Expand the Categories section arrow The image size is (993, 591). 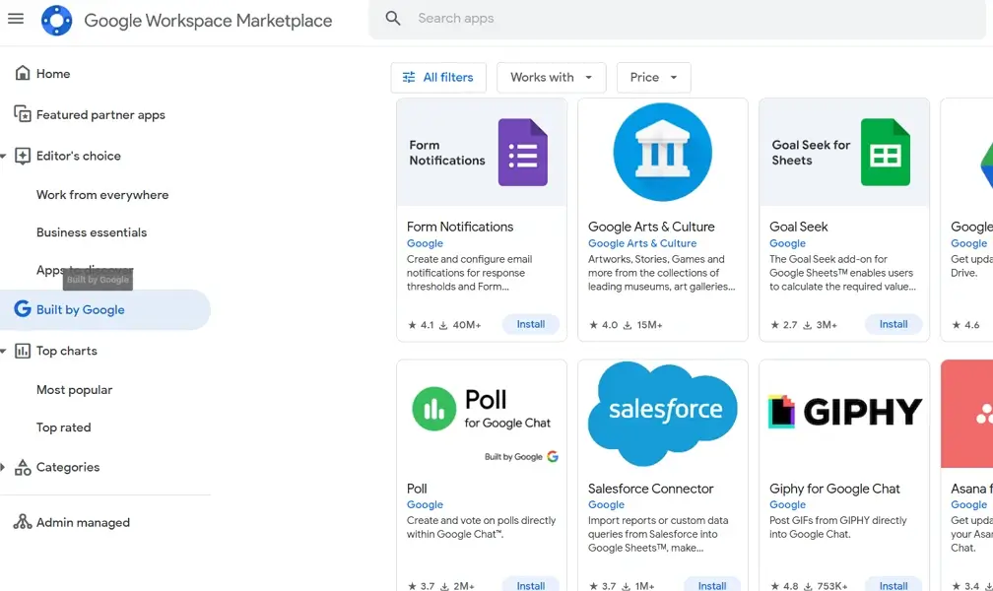pyautogui.click(x=3, y=468)
